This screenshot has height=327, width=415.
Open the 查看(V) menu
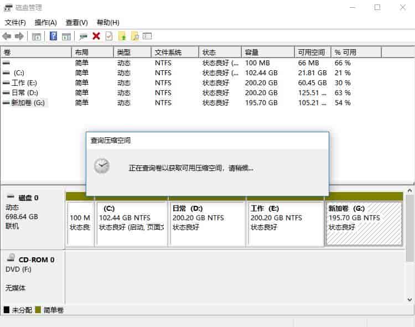[76, 23]
